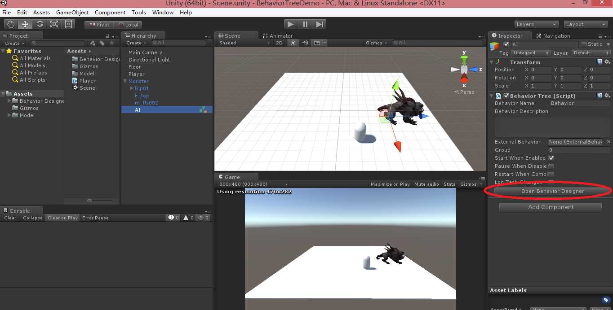This screenshot has width=613, height=310.
Task: Expand the Model folder in Assets tree
Action: pos(9,115)
